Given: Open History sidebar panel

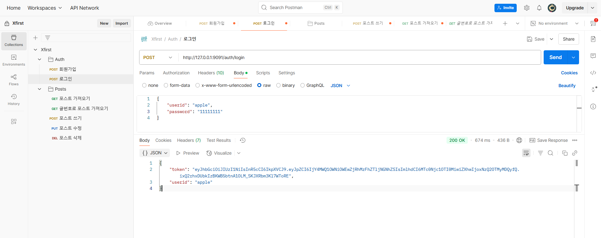Looking at the screenshot, I should click(14, 100).
